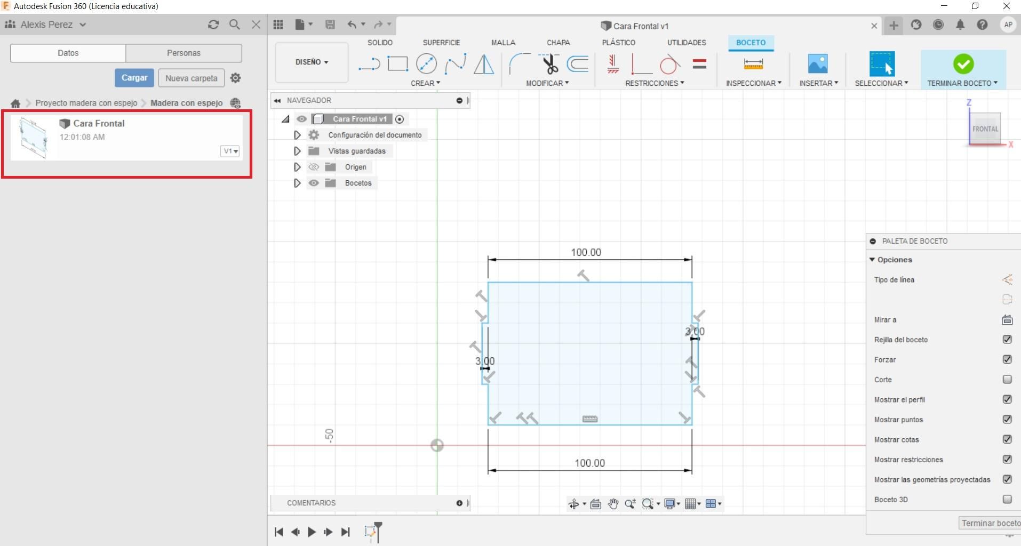Viewport: 1021px width, 546px height.
Task: Switch to the Personas tab
Action: tap(184, 53)
